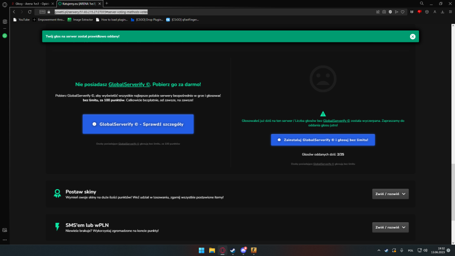This screenshot has width=455, height=256.
Task: View site security lock info
Action: pyautogui.click(x=49, y=12)
